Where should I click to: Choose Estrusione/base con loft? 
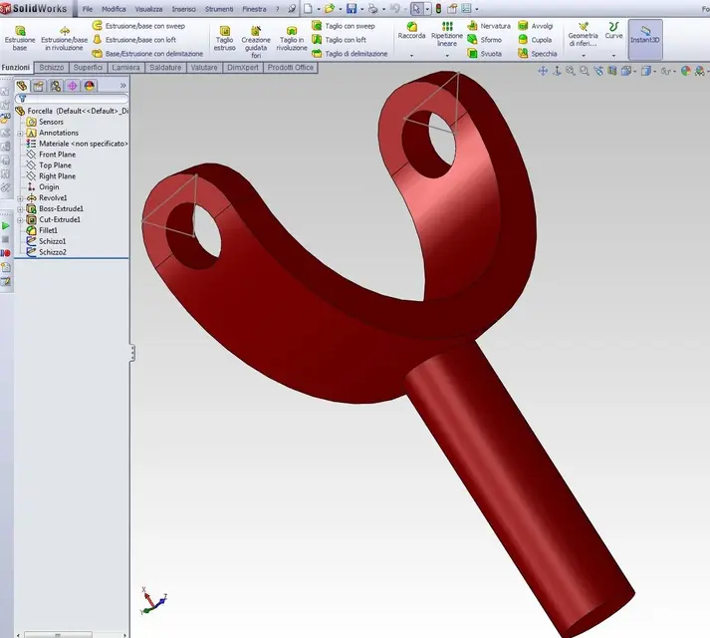(x=134, y=40)
